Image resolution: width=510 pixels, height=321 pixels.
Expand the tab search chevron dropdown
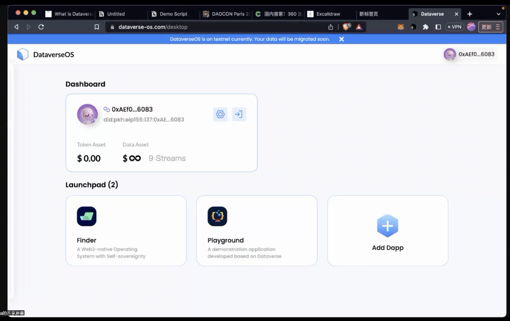(498, 14)
